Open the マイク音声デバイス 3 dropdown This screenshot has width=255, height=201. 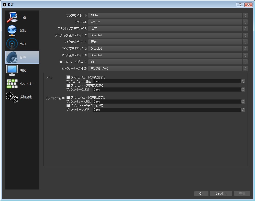coord(168,55)
